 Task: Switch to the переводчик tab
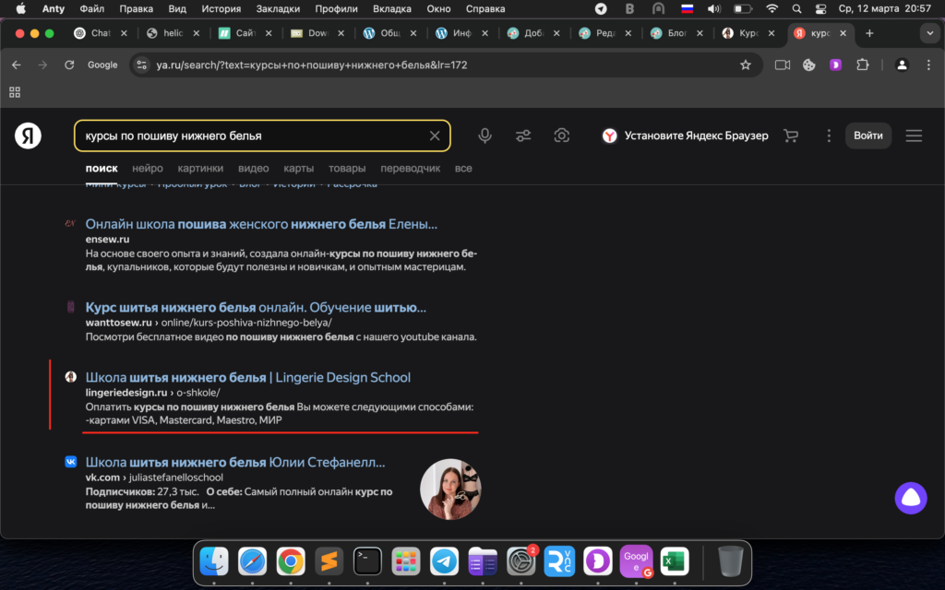tap(411, 169)
